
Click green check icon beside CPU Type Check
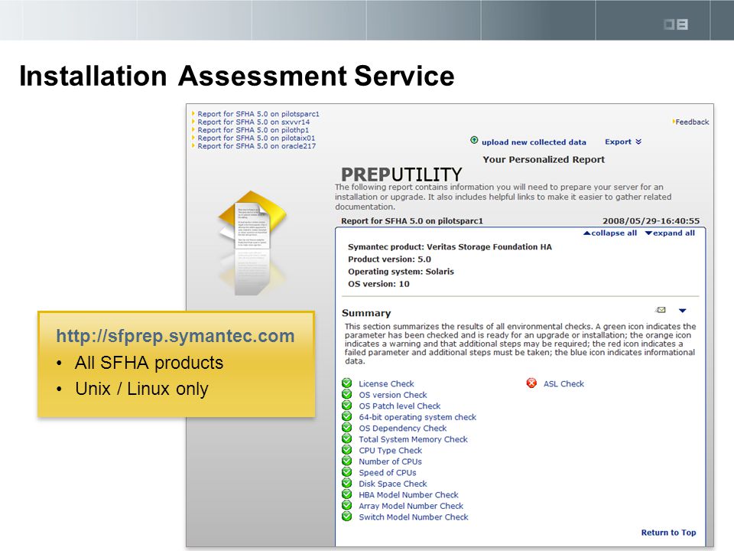click(x=347, y=450)
